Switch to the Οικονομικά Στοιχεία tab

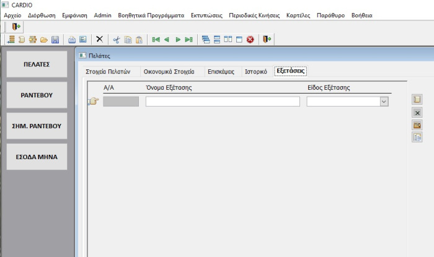169,71
